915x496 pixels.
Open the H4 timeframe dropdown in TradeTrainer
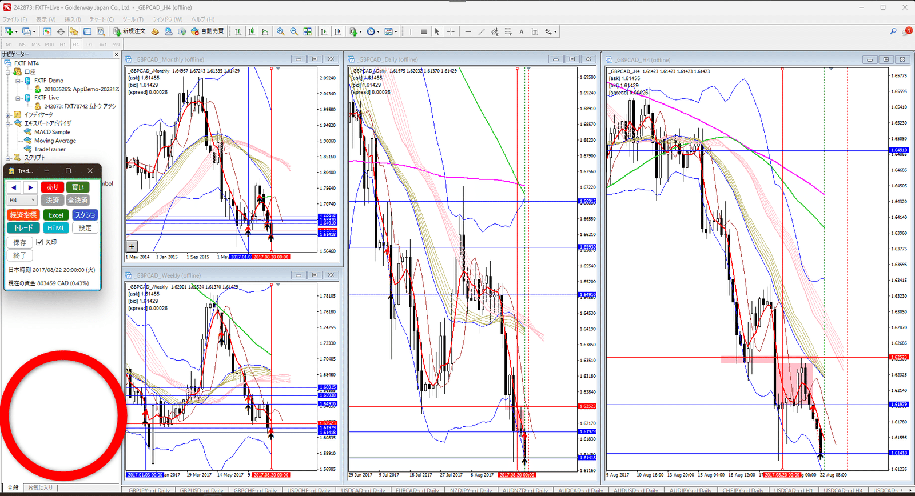[22, 200]
